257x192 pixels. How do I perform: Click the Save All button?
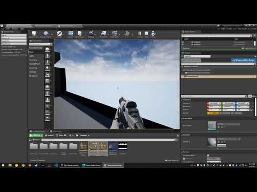(x=61, y=135)
